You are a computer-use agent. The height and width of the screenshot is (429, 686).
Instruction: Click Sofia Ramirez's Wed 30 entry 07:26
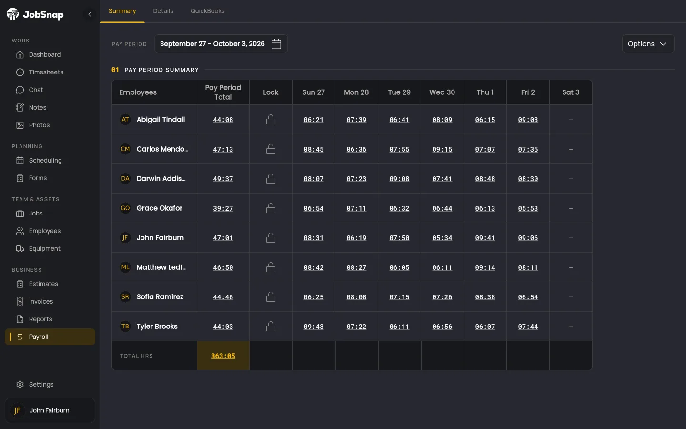[x=442, y=297]
